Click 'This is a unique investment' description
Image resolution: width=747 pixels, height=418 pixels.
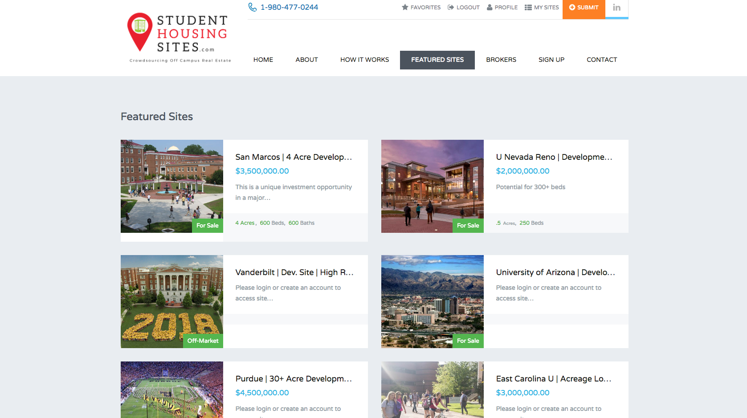294,192
